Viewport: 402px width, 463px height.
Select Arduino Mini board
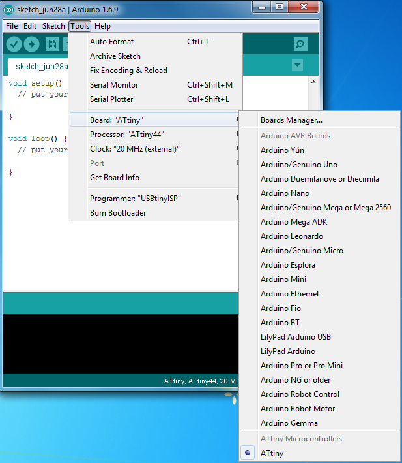click(319, 279)
